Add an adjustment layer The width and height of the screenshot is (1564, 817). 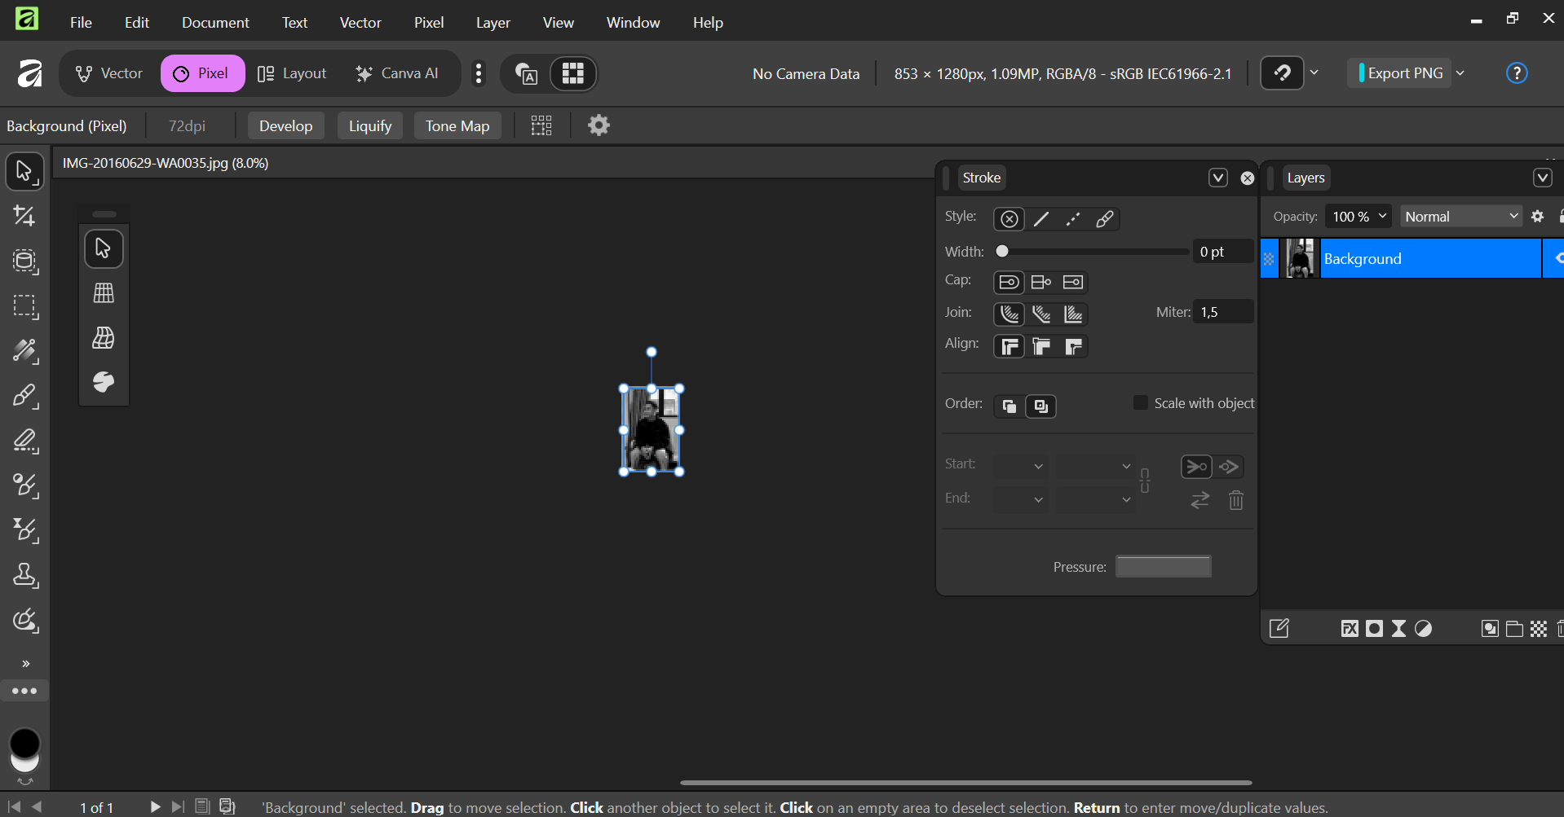[x=1424, y=627]
